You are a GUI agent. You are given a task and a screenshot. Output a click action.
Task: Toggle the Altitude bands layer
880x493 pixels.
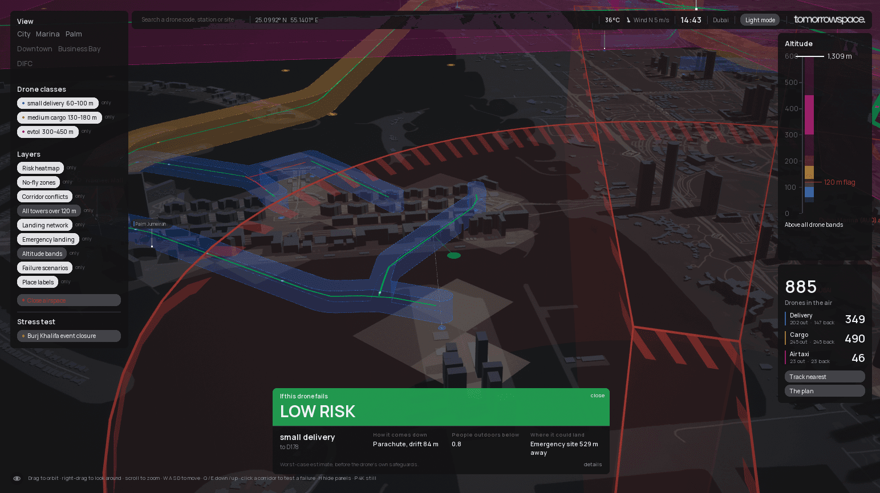click(42, 254)
